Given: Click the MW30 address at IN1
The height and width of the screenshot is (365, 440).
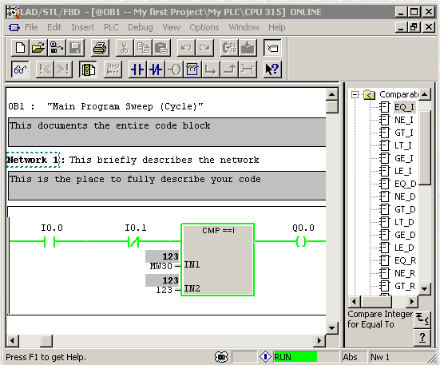Looking at the screenshot, I should [x=161, y=266].
